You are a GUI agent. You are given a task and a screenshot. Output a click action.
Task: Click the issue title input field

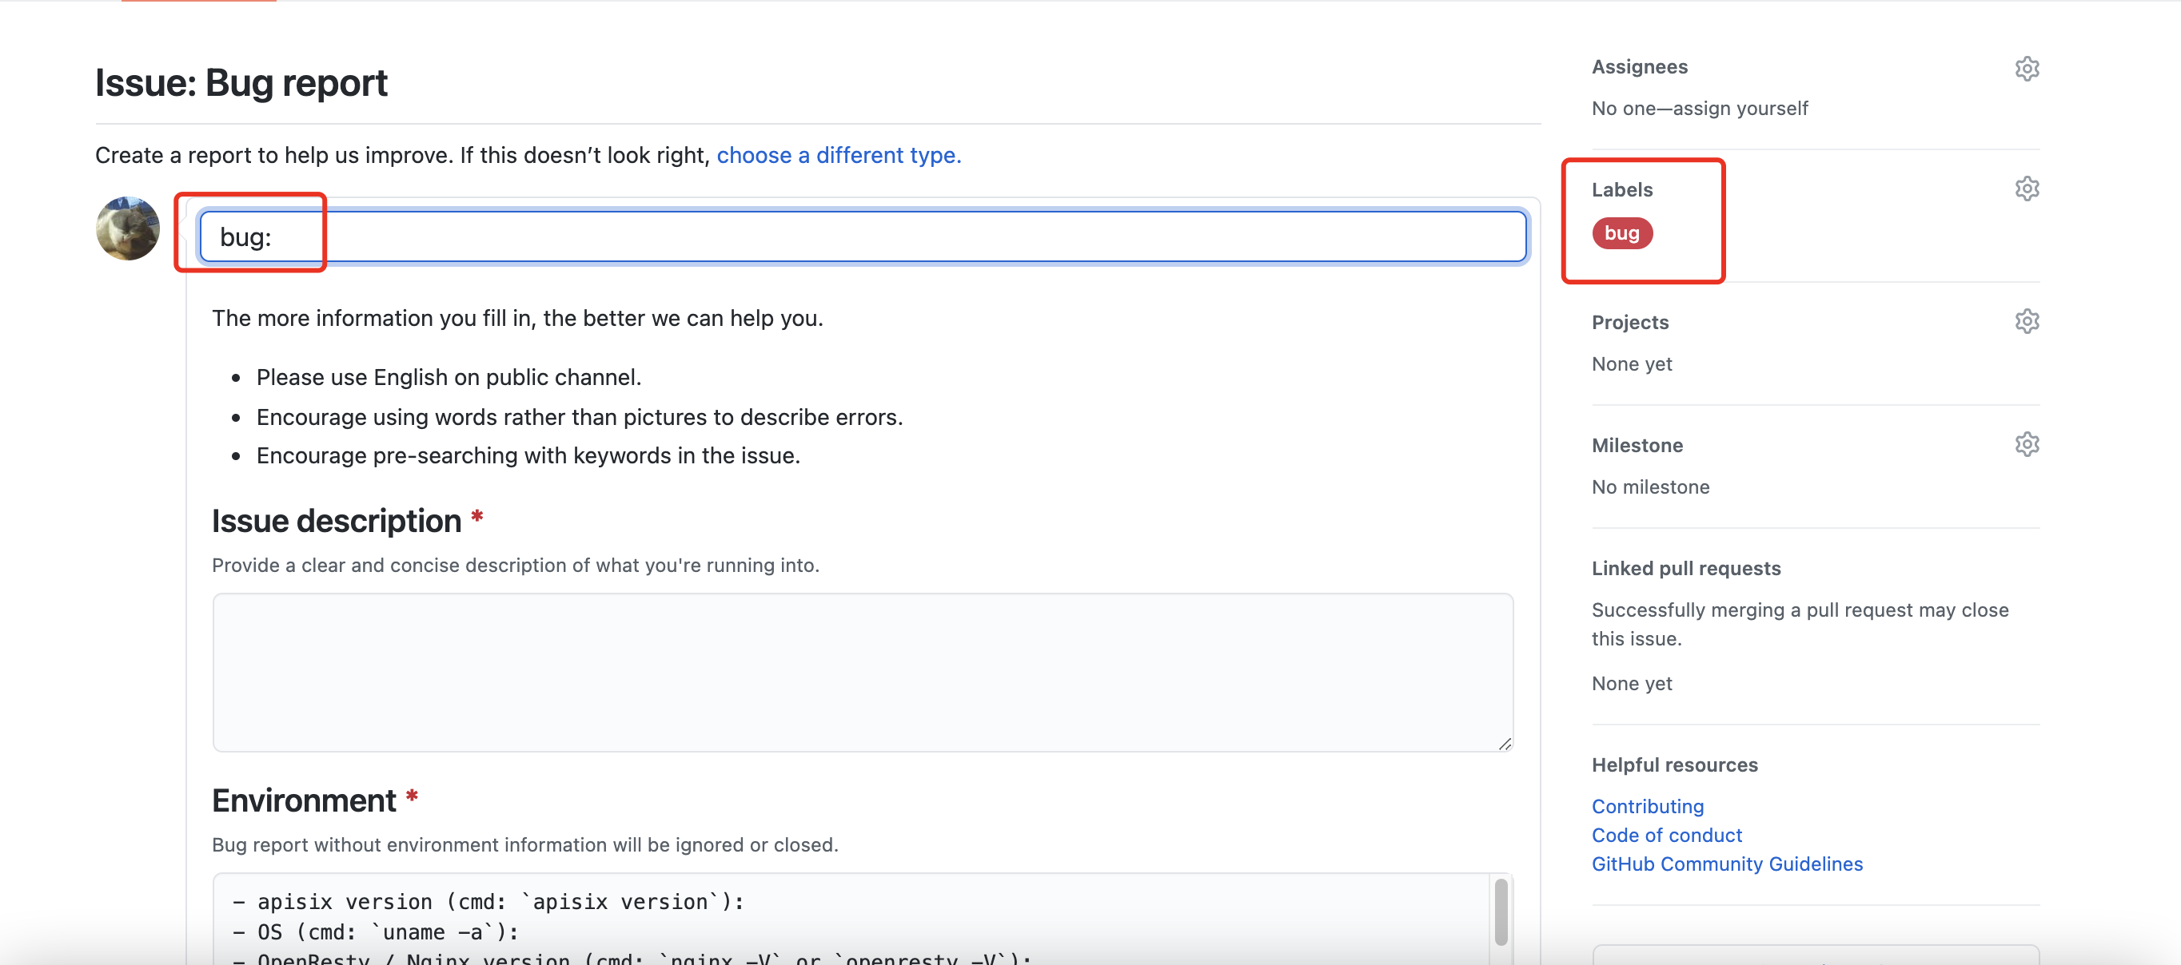tap(863, 236)
